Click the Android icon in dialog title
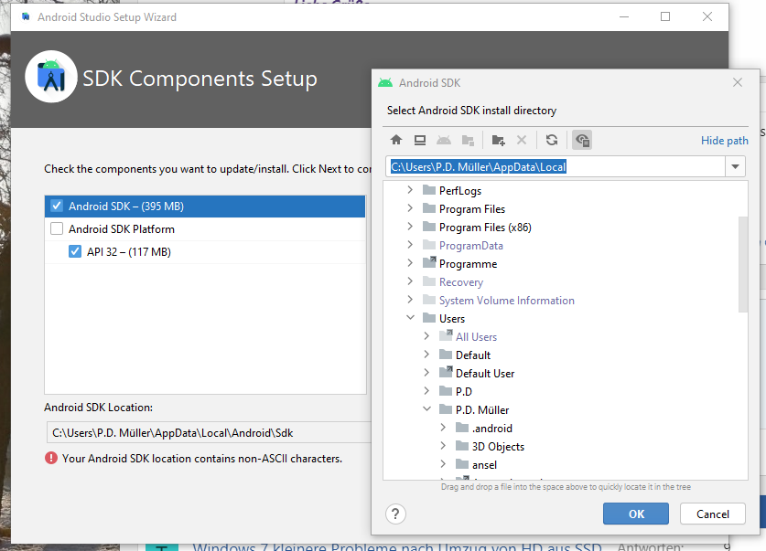Viewport: 766px width, 551px height. pyautogui.click(x=385, y=83)
